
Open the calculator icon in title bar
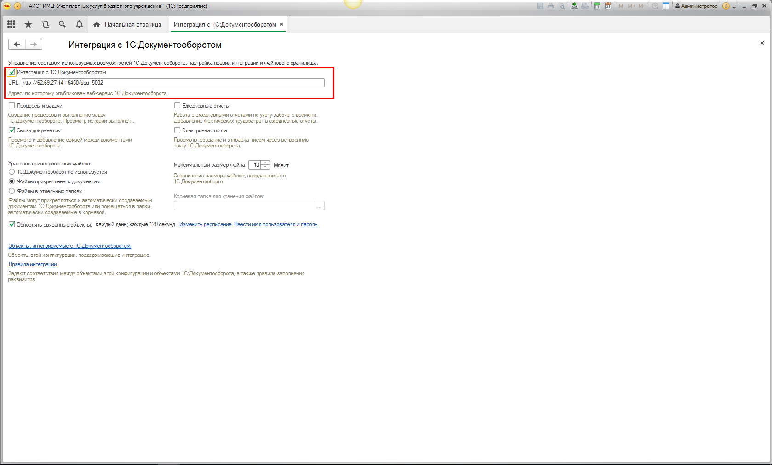pyautogui.click(x=597, y=6)
